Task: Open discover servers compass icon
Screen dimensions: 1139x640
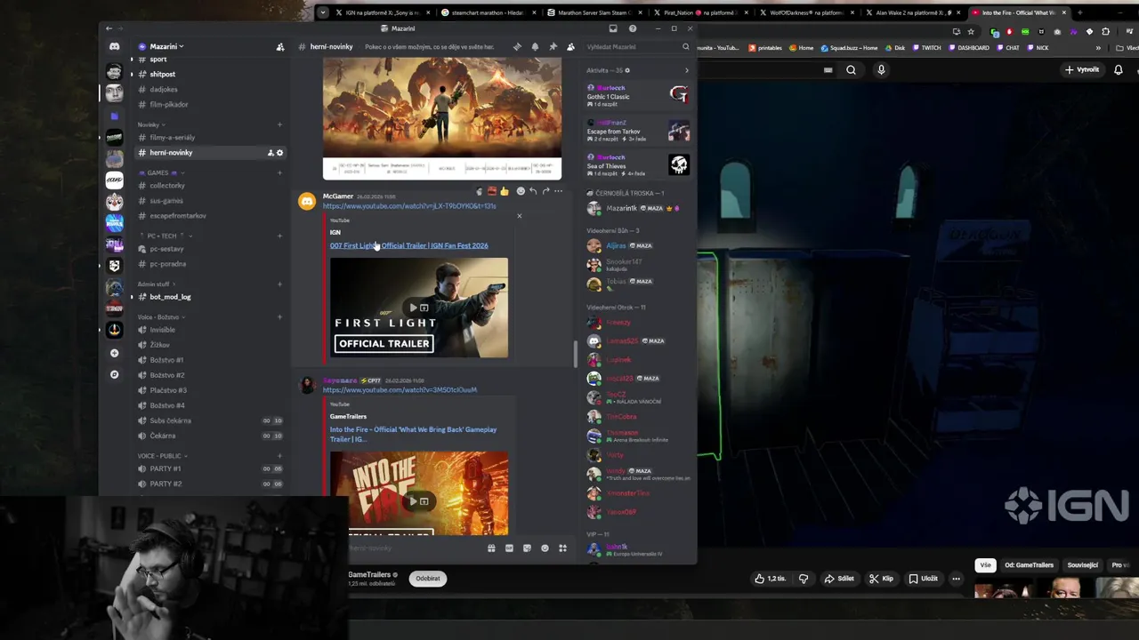Action: 114,375
